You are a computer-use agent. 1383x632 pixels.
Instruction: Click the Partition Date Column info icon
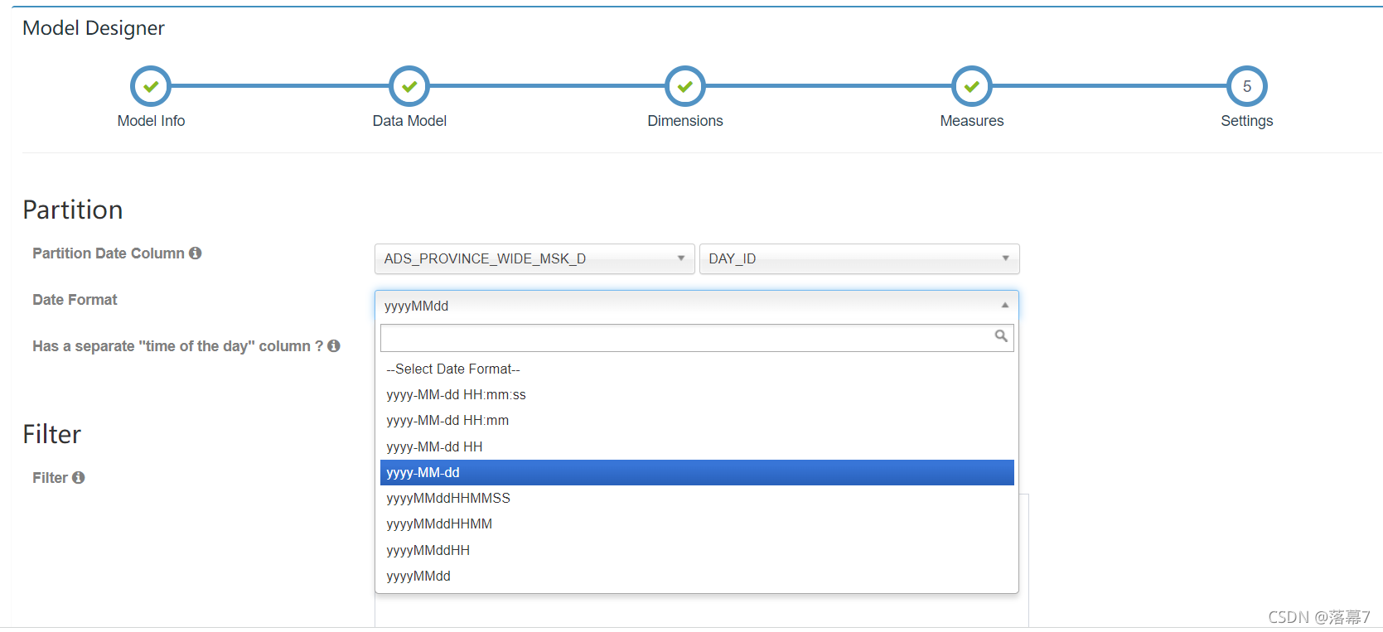(x=196, y=253)
